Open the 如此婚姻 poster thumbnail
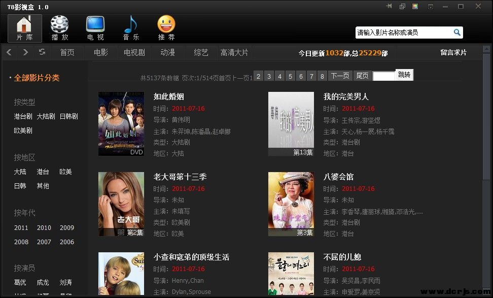The width and height of the screenshot is (493, 298). point(121,124)
